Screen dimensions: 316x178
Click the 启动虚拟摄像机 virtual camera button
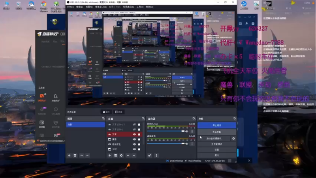pos(214,139)
